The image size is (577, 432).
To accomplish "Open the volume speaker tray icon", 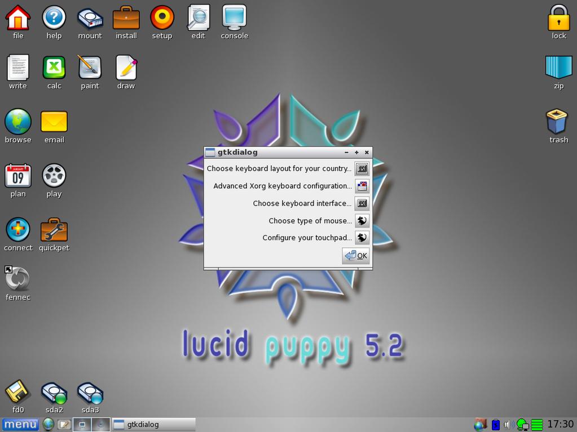I will tap(509, 425).
